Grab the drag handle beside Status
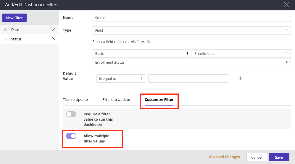 (5, 39)
